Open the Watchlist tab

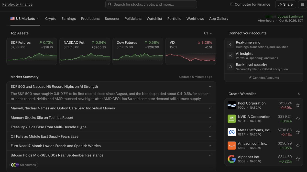[x=155, y=19]
